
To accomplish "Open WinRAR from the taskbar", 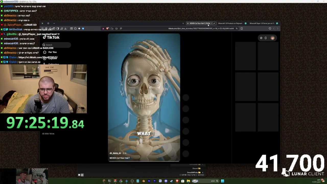I will pos(115,181).
